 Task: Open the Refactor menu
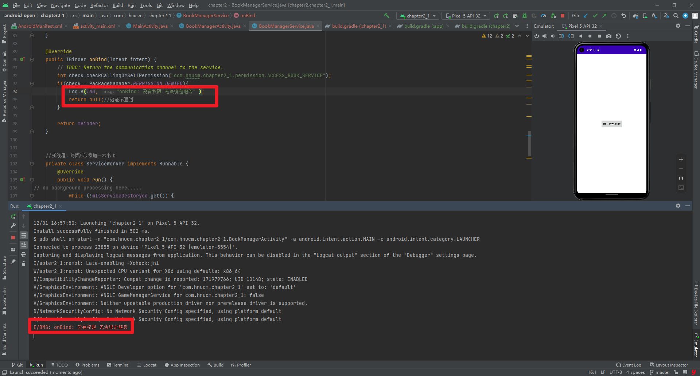99,5
